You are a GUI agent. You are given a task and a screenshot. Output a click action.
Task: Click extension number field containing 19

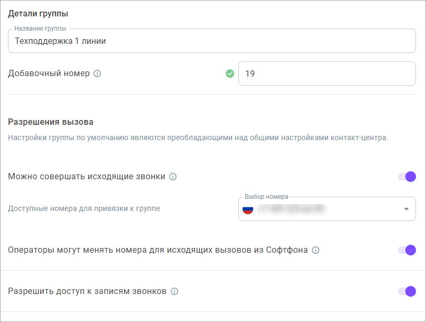click(x=327, y=73)
